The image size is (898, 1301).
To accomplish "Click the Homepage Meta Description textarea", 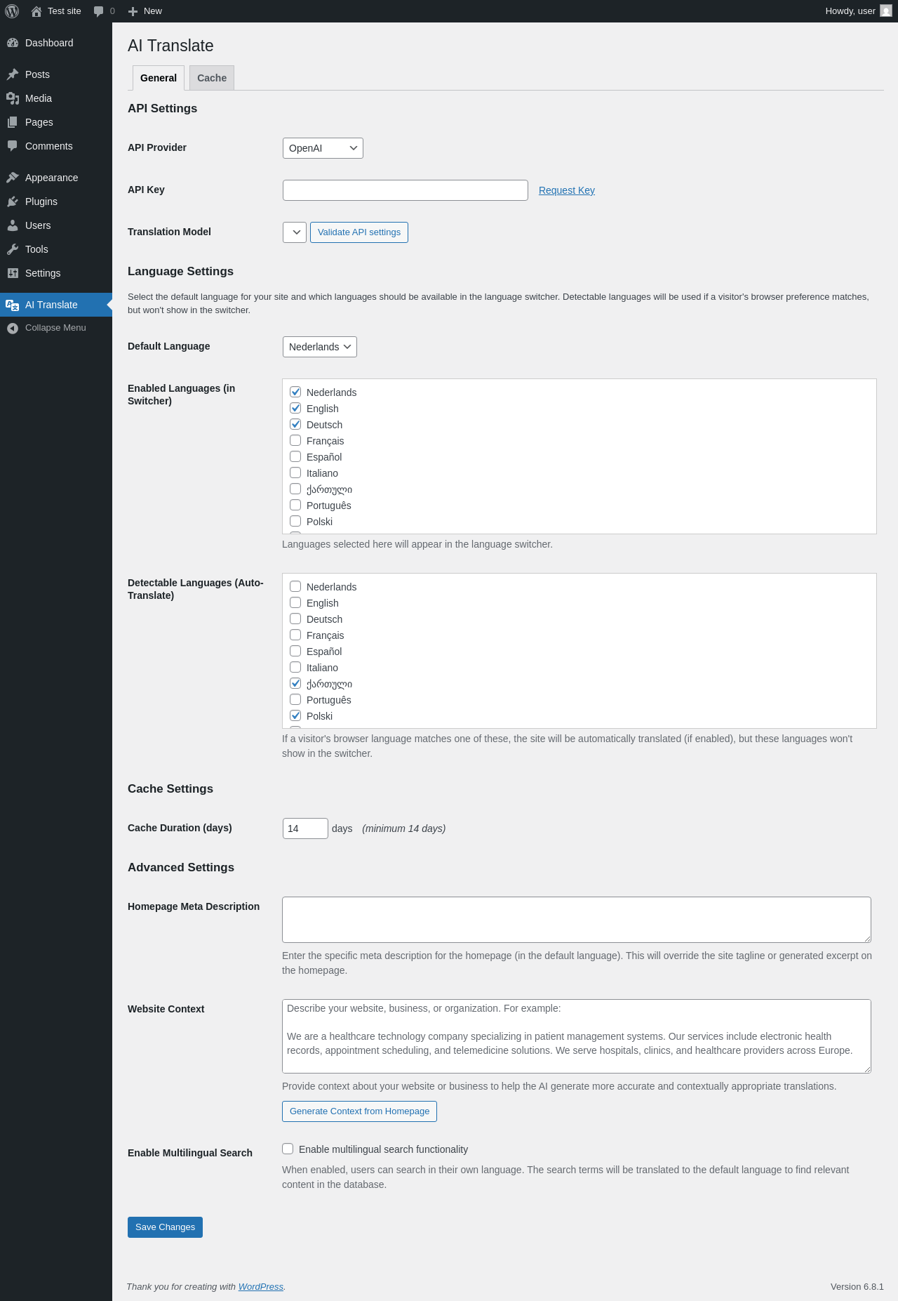I will (x=577, y=920).
